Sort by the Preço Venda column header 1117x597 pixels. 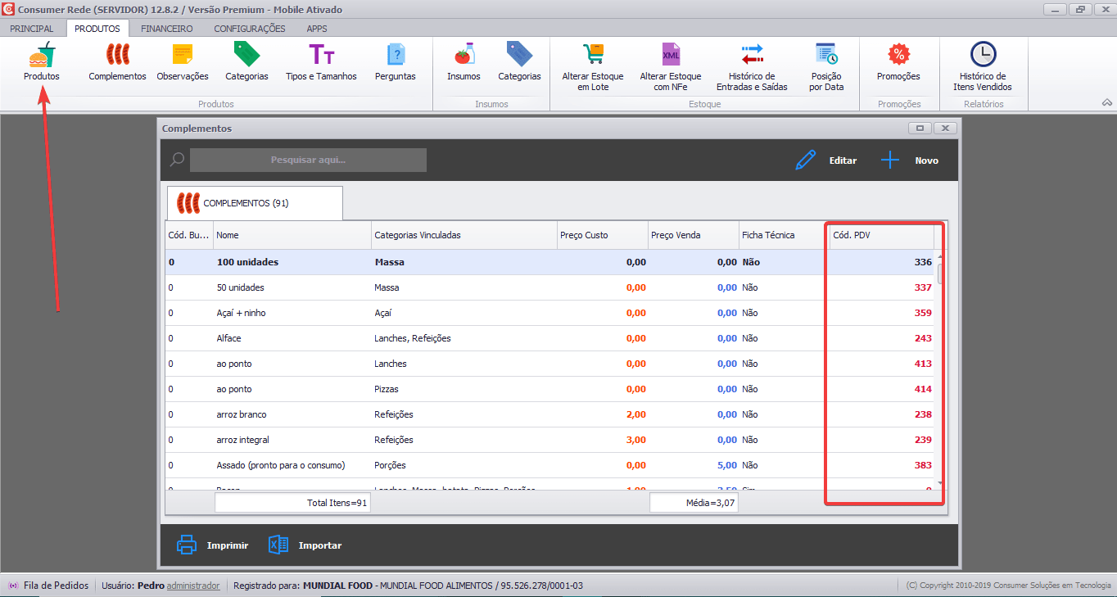[694, 235]
